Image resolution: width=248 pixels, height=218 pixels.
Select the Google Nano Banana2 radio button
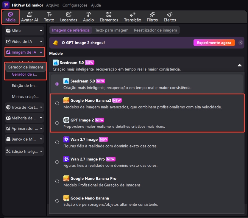pyautogui.click(x=57, y=103)
